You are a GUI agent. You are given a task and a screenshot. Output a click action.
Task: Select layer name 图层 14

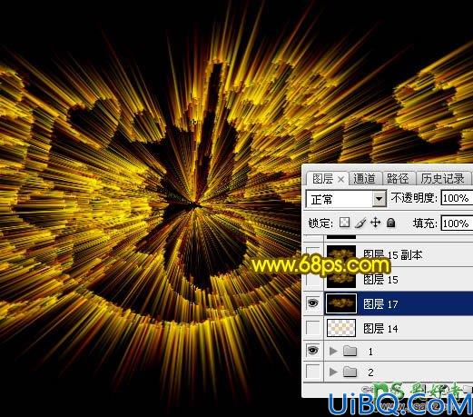click(x=380, y=328)
